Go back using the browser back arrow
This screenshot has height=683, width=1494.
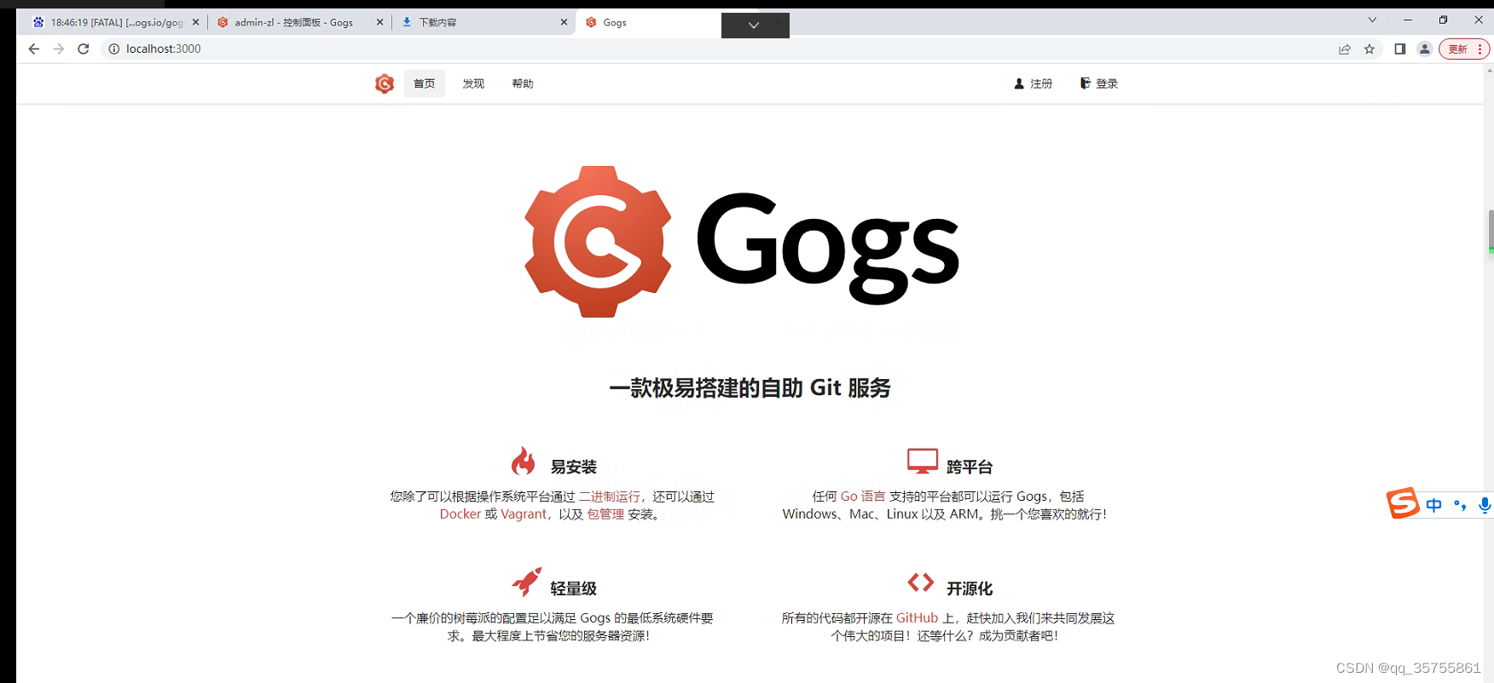[34, 49]
